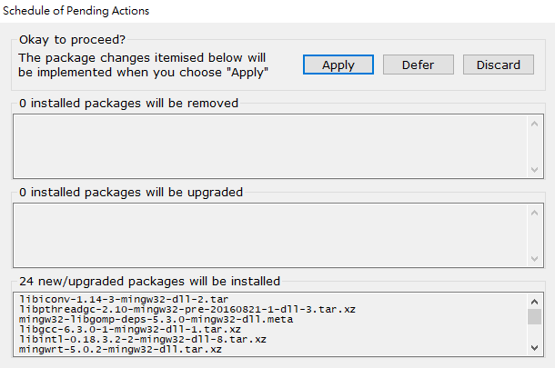Viewport: 555px width, 368px height.
Task: Click the install list scrollbar thumb
Action: 534,316
